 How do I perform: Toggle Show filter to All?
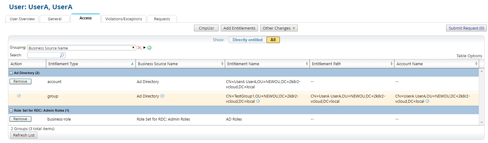pos(273,40)
